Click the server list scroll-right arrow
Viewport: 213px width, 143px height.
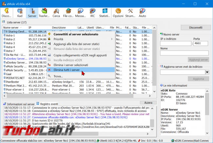coord(150,96)
